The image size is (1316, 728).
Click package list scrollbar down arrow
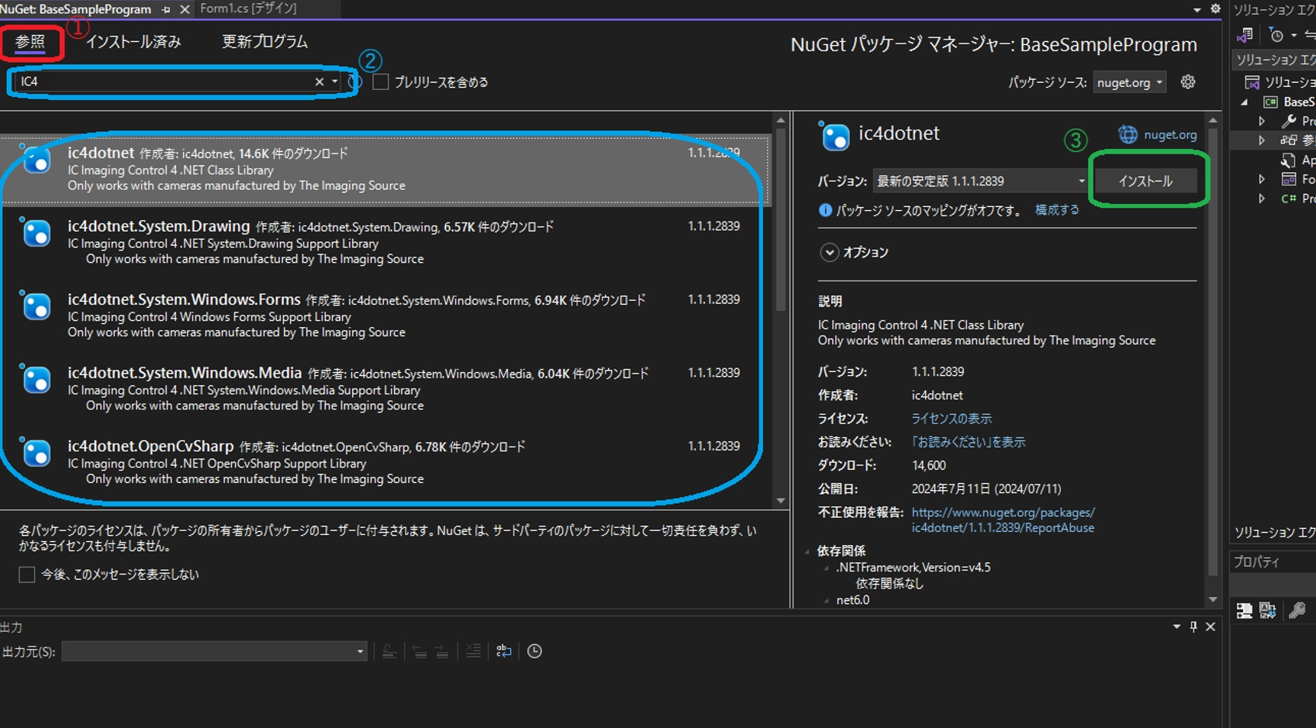tap(781, 502)
